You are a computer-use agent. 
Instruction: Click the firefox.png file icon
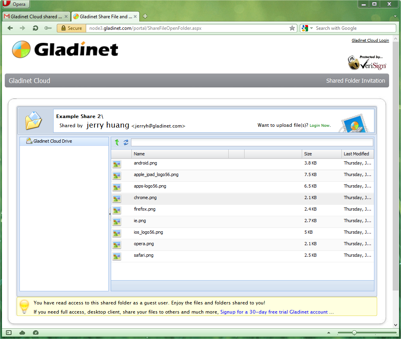(x=117, y=210)
